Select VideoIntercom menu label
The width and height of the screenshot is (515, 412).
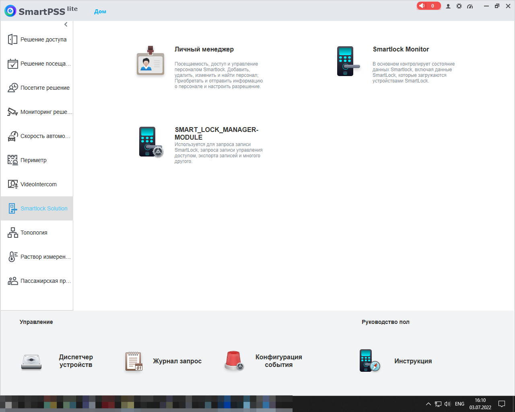tap(39, 184)
